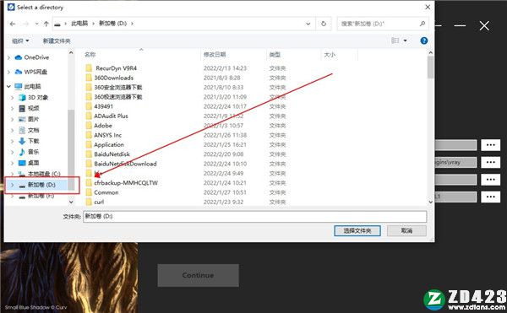
Task: Select 桌面 in the navigation tree
Action: pyautogui.click(x=33, y=163)
